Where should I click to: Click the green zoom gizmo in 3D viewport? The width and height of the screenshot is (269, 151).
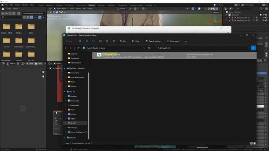[215, 21]
